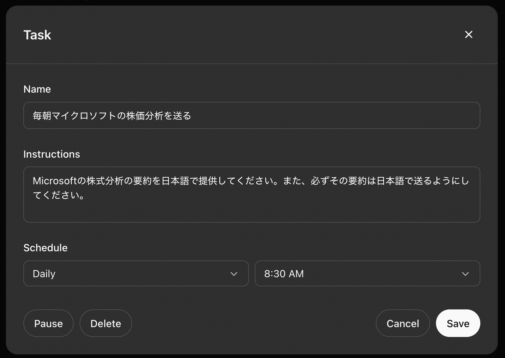Screen dimensions: 505x358
Task: Click the Japanese task name text
Action: 112,116
